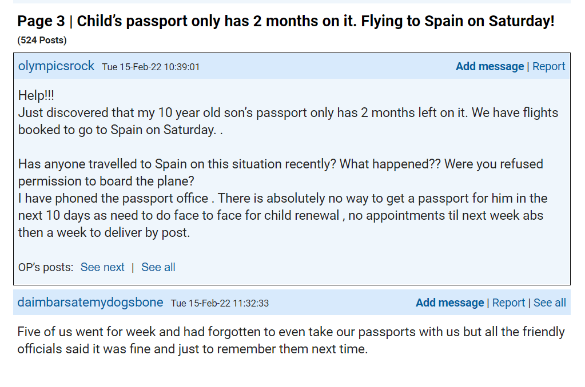Add message on daimbarsatemydogsbone's reply
Viewport: 585px width, 387px height.
coord(449,303)
